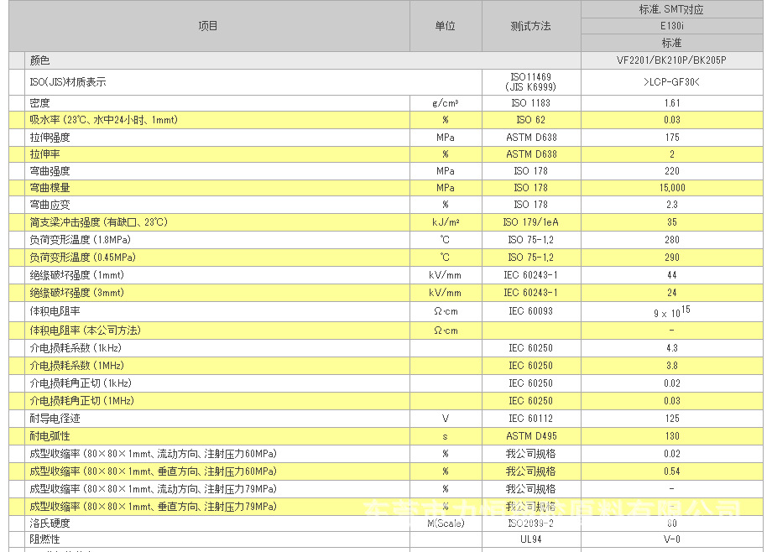Select the ISO 179/1eA test method cell
This screenshot has height=552, width=772.
pos(532,221)
